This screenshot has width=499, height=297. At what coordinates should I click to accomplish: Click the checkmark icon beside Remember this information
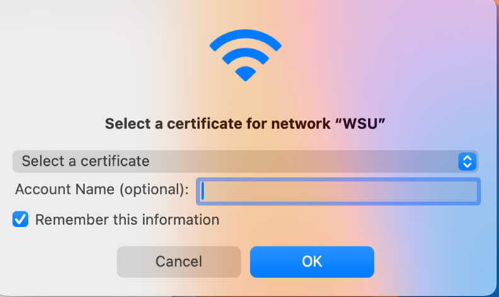pyautogui.click(x=21, y=219)
